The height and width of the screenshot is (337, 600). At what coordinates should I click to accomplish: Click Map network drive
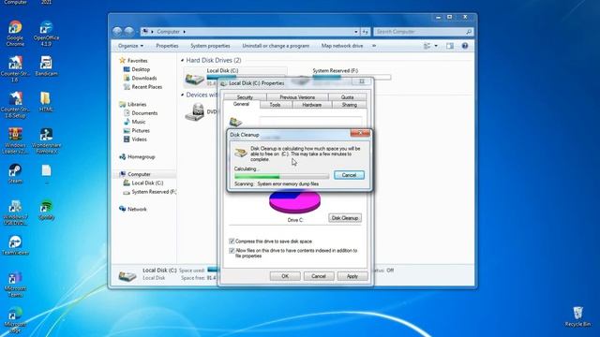pos(342,46)
